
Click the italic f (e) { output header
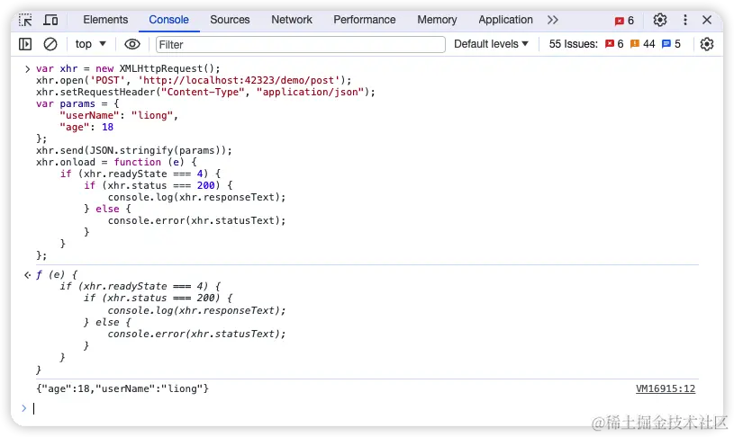pyautogui.click(x=57, y=275)
